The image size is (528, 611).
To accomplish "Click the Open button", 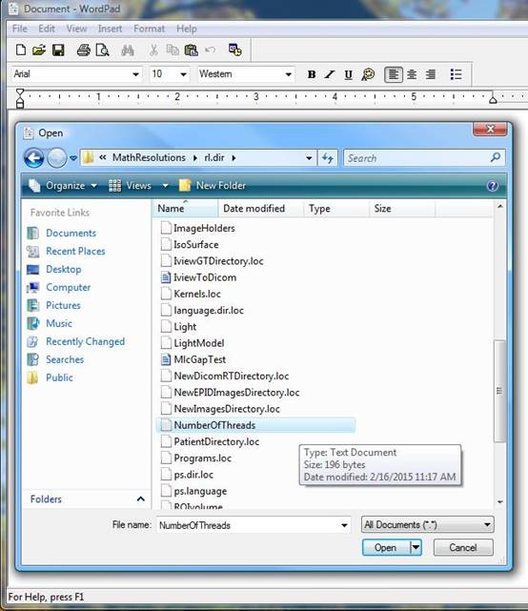I will point(386,548).
